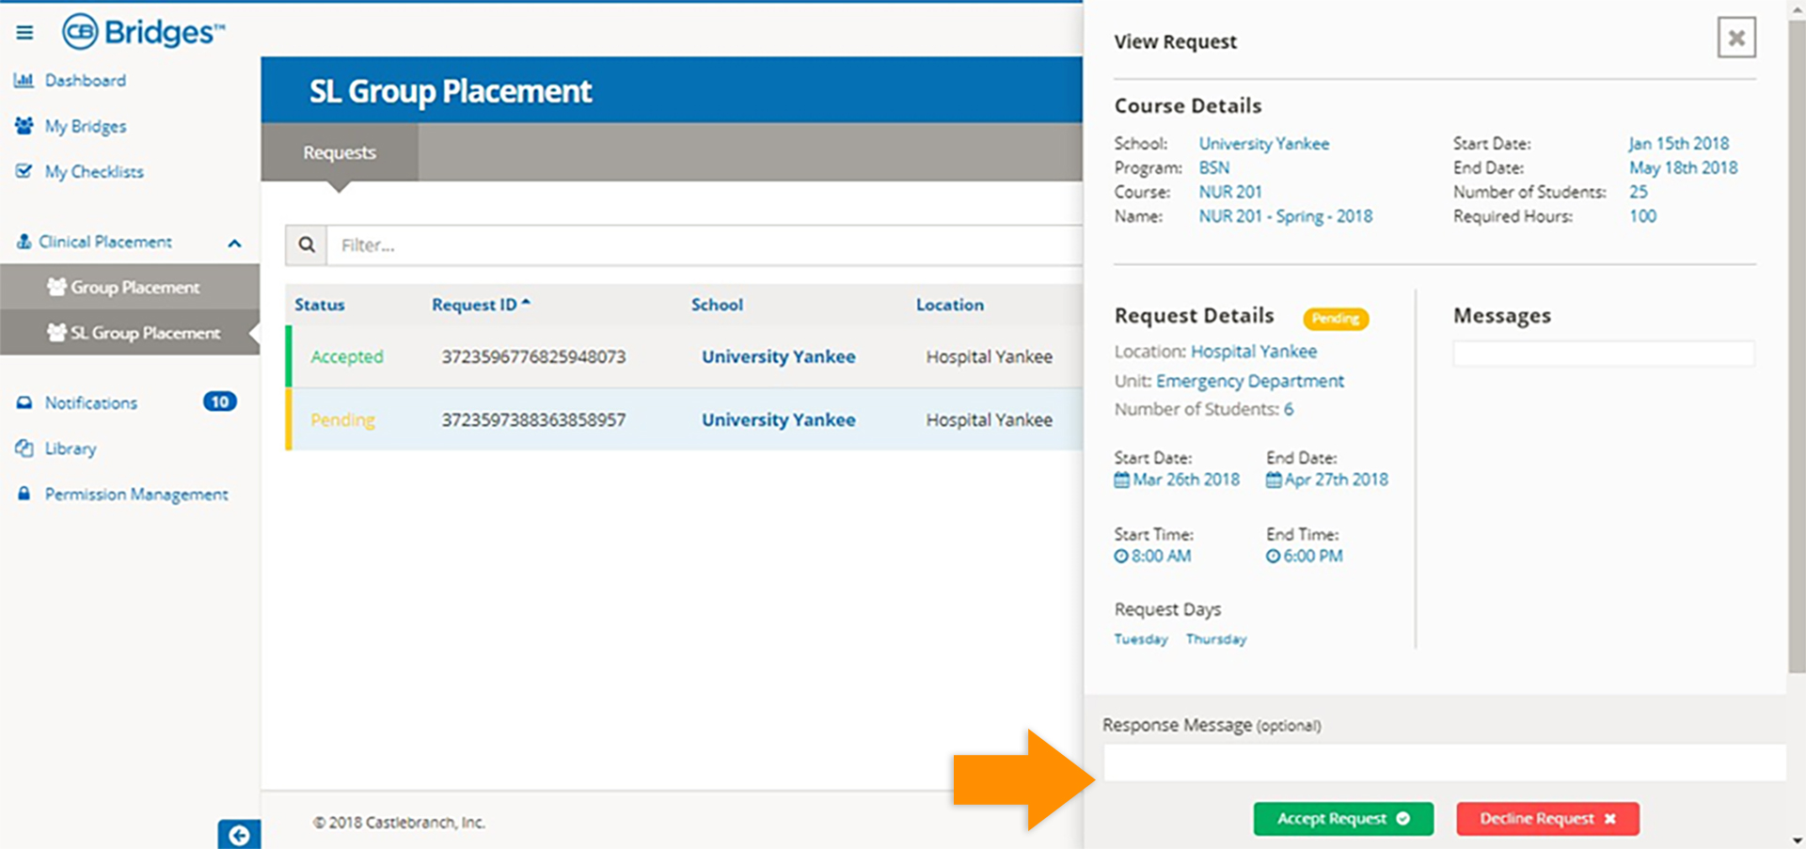This screenshot has height=849, width=1806.
Task: Open Dashboard from the sidebar
Action: click(x=85, y=81)
